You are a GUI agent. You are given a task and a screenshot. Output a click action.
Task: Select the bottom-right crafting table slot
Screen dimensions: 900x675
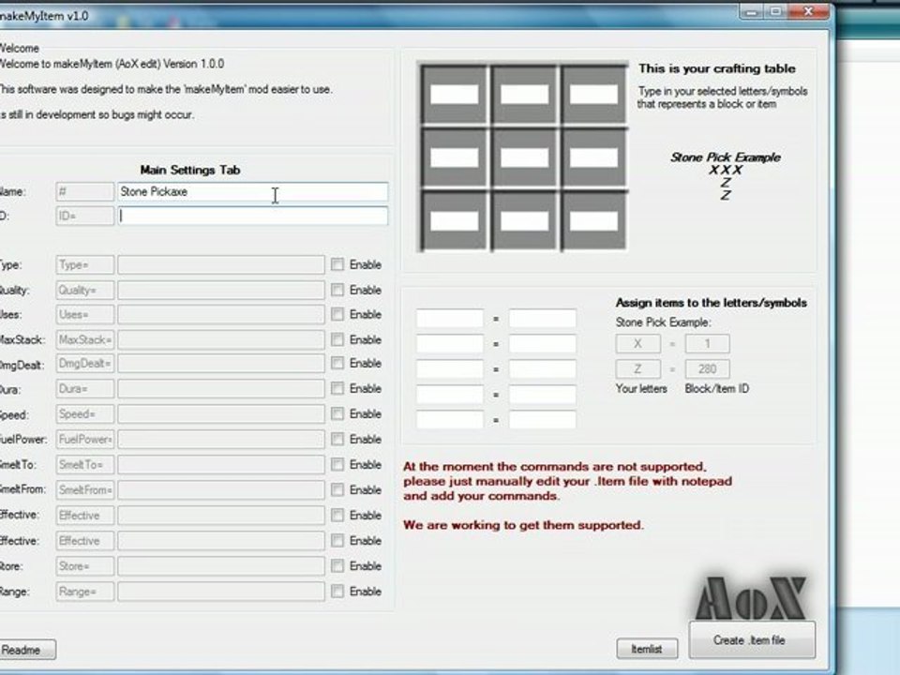[x=593, y=221]
